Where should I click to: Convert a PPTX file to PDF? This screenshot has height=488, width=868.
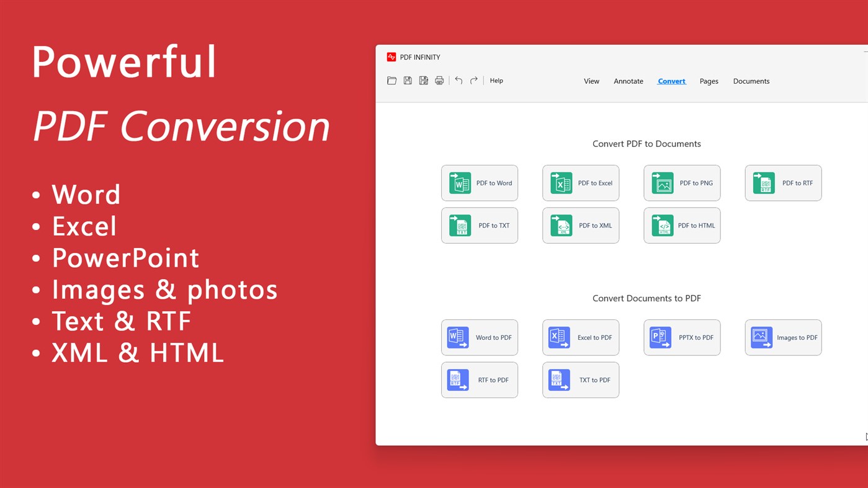tap(681, 337)
